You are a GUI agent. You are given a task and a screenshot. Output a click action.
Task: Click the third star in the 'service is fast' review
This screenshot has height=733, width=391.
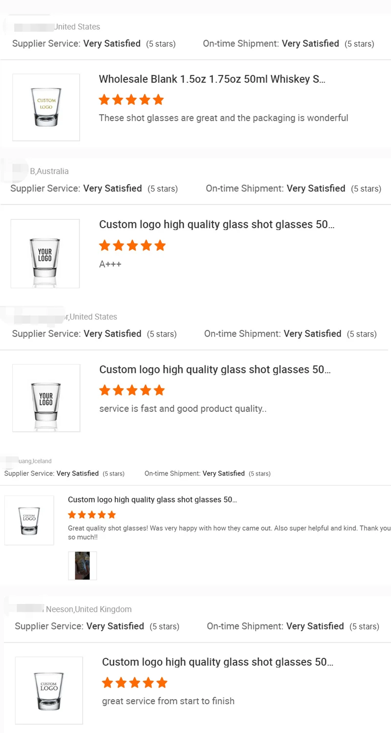(132, 390)
